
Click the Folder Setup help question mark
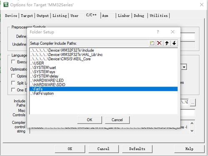tap(158, 32)
